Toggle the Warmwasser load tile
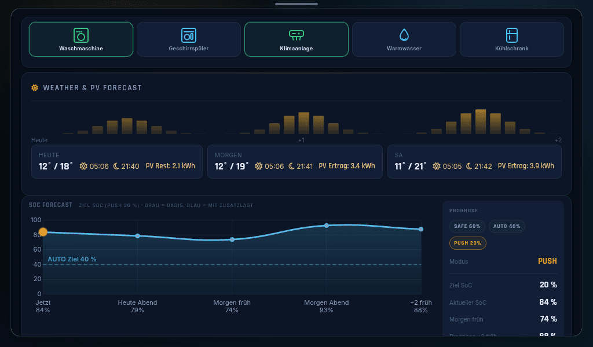 coord(404,39)
